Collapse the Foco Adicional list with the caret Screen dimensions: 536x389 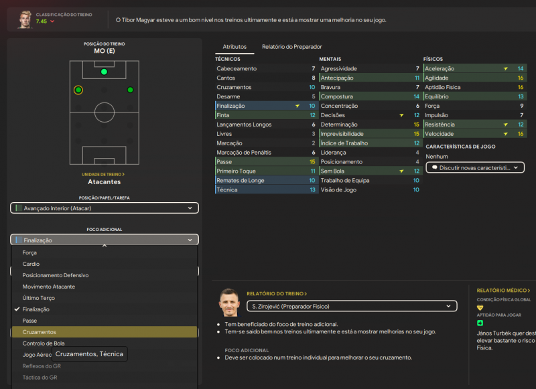point(104,246)
